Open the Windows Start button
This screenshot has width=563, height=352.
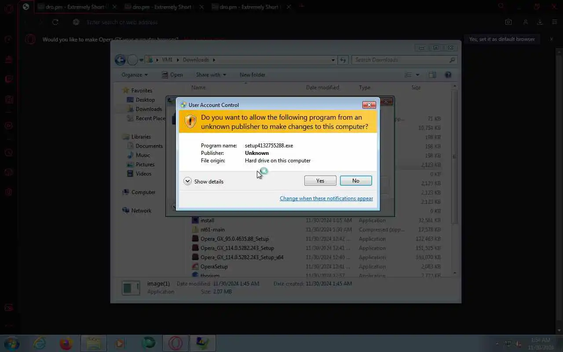point(12,343)
